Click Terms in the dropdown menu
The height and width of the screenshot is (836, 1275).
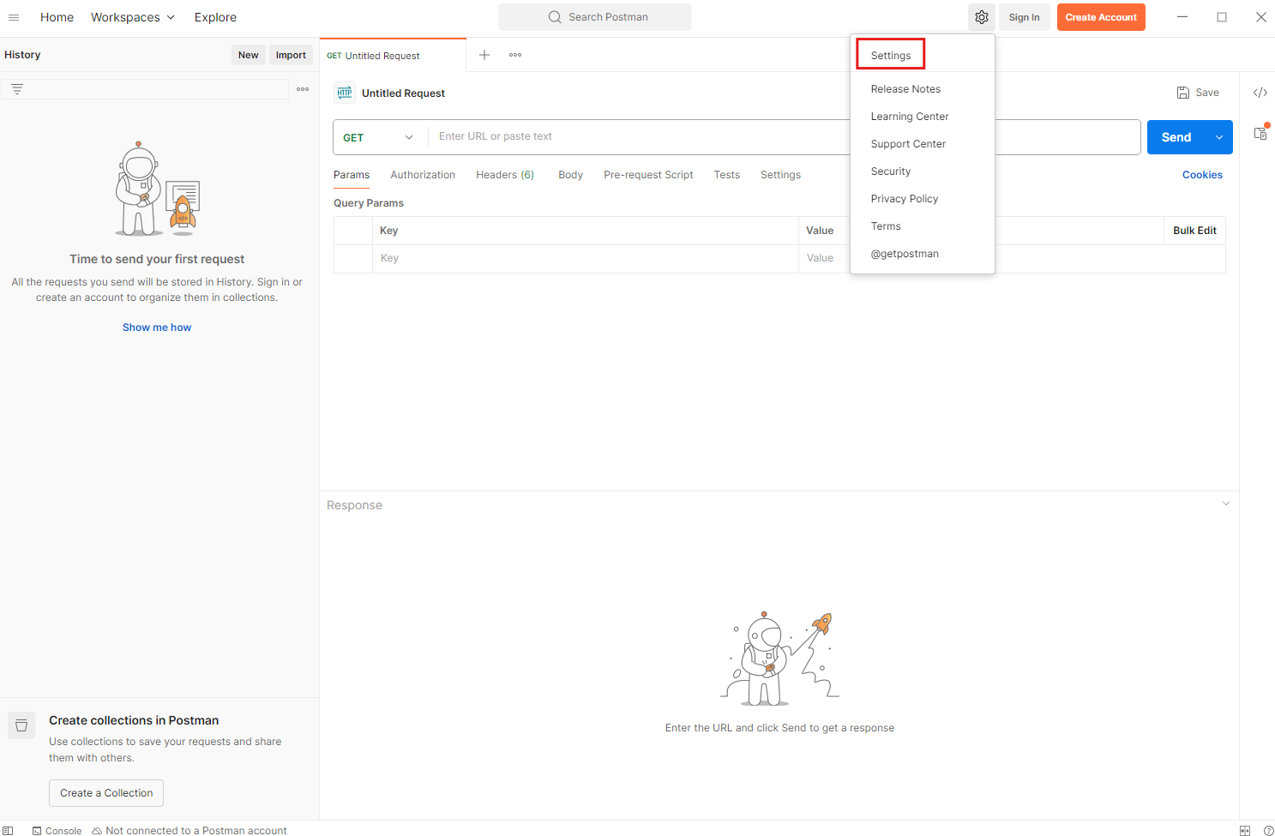886,226
